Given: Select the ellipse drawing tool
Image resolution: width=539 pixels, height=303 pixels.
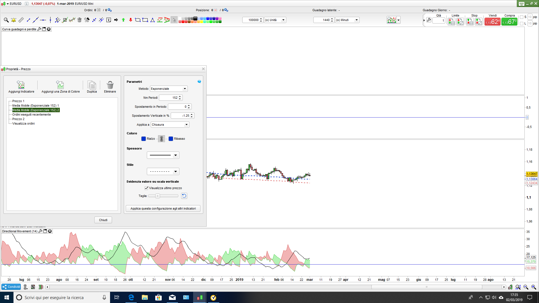Looking at the screenshot, I should 138,20.
